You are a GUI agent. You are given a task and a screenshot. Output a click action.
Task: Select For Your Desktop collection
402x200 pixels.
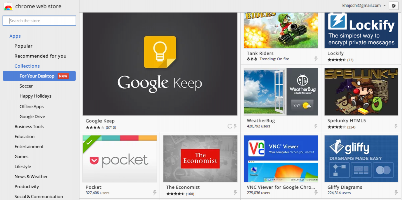[39, 76]
